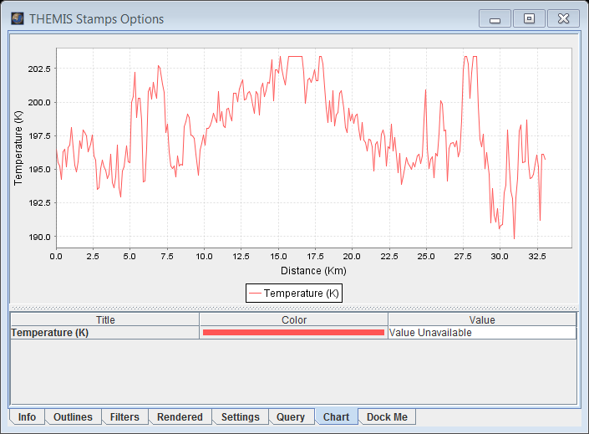Minimize the THEMIS Stamps Options window
589x434 pixels.
(495, 18)
